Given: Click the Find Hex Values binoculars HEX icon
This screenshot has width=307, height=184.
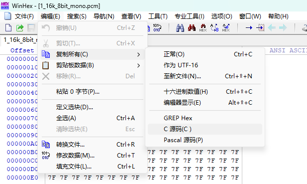Looking at the screenshot, I should pos(203,28).
